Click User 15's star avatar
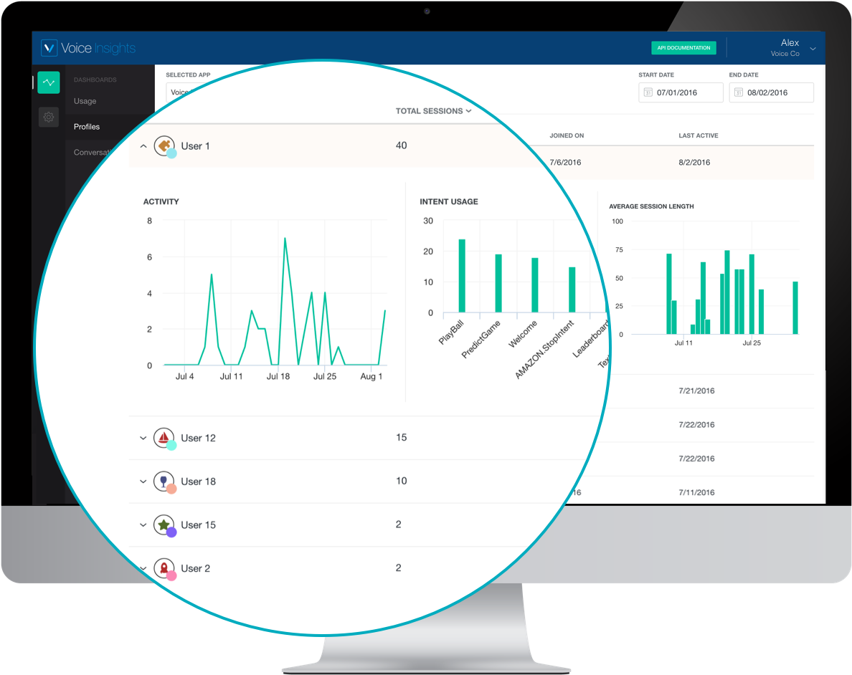 (164, 525)
